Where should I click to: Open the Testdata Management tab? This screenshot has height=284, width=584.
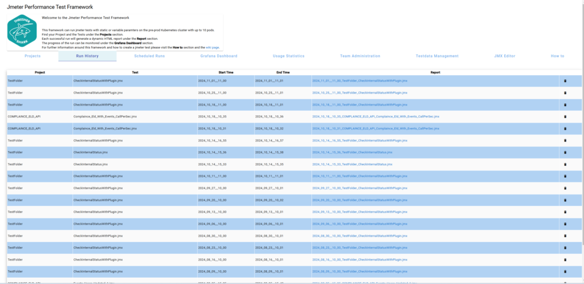tap(437, 56)
